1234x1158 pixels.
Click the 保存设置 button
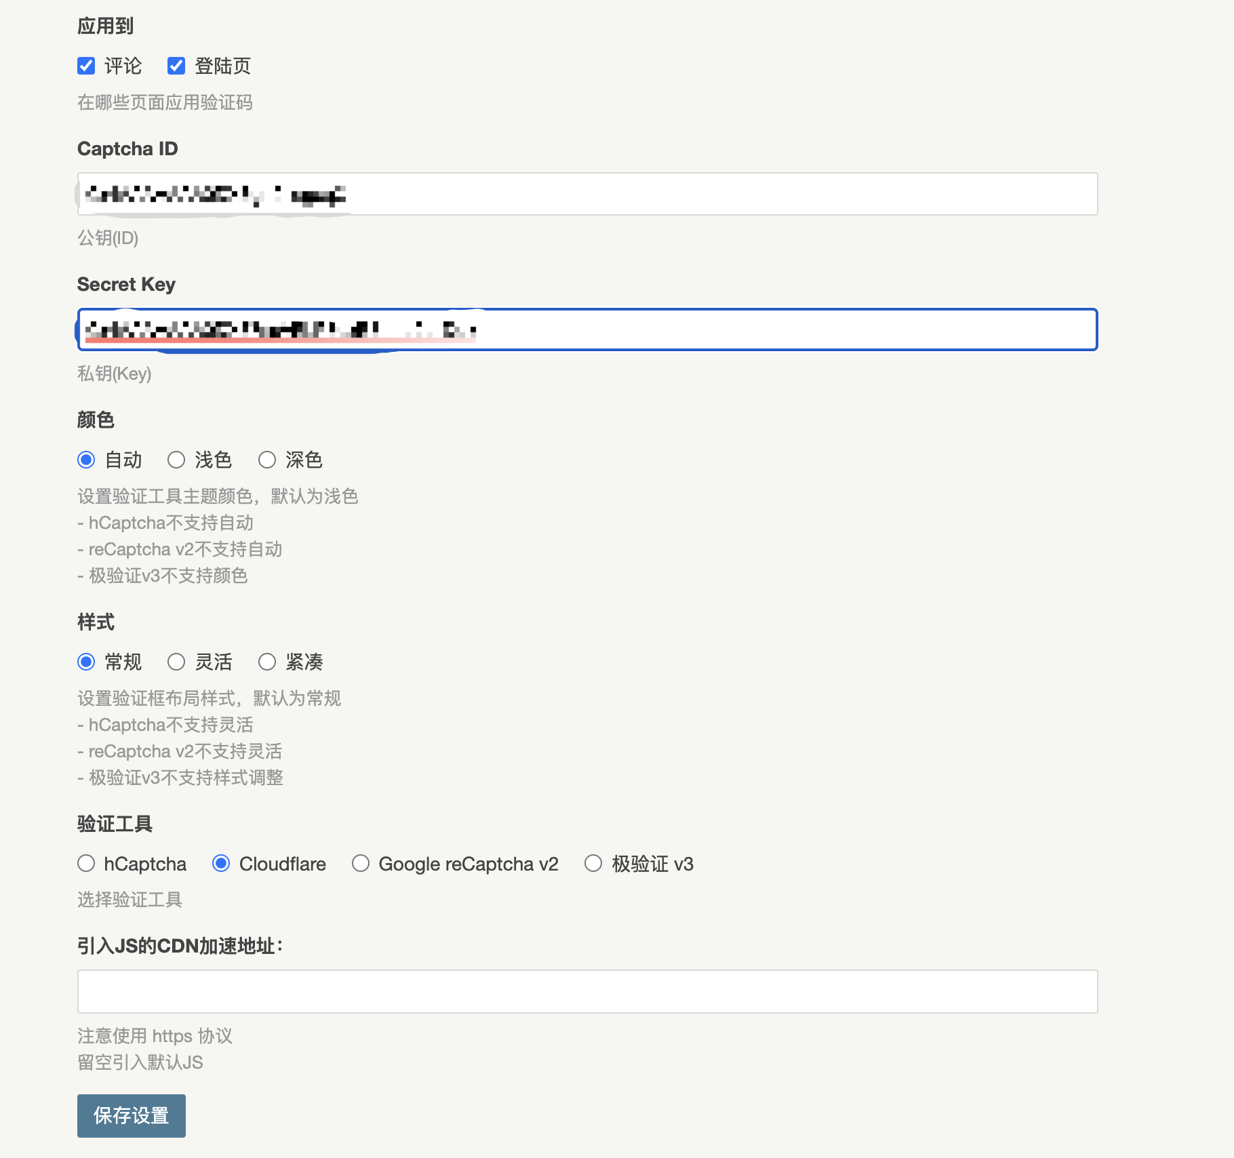pos(131,1115)
